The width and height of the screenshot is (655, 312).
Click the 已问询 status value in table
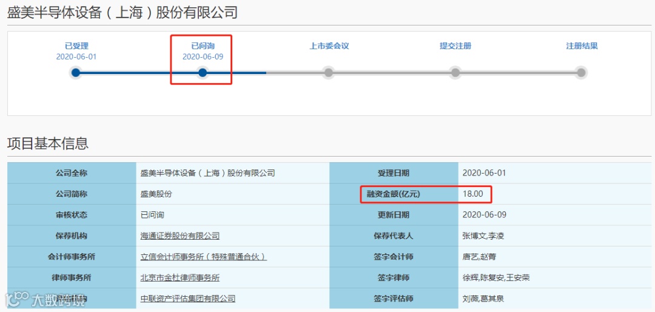tap(152, 215)
